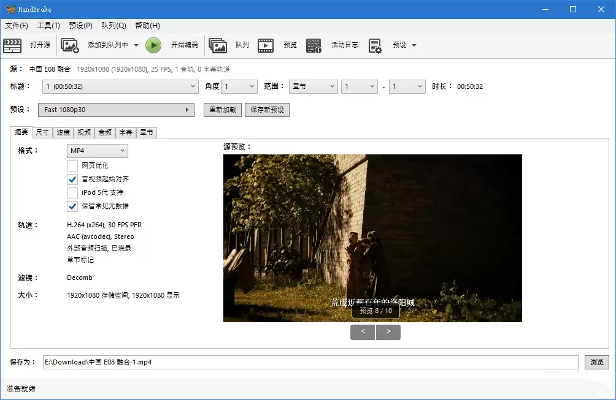
Task: Click the 外部音频扫描, 已烧录 text
Action: click(x=99, y=248)
